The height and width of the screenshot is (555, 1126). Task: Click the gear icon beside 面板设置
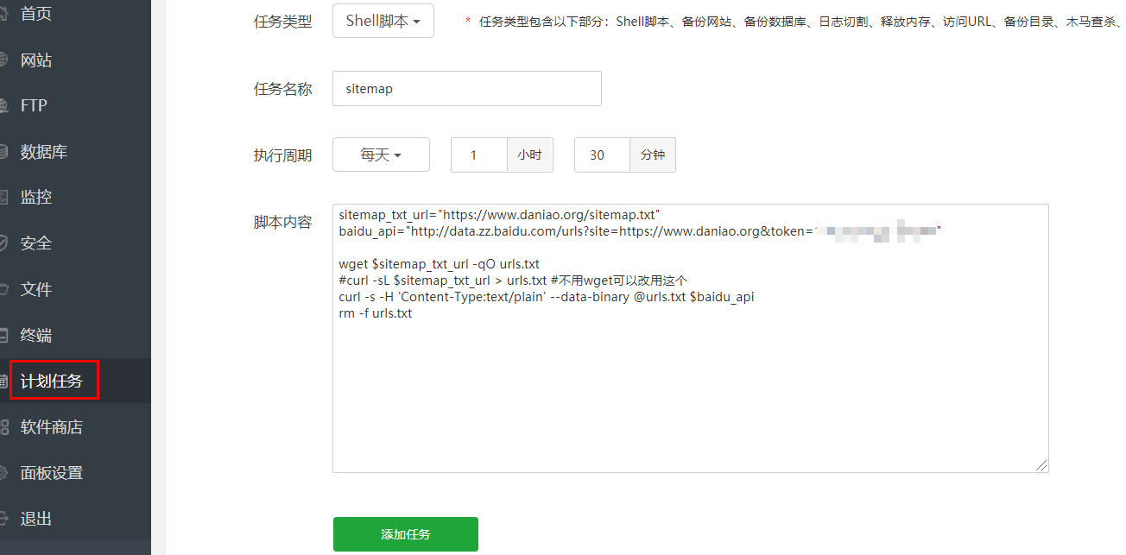click(3, 473)
